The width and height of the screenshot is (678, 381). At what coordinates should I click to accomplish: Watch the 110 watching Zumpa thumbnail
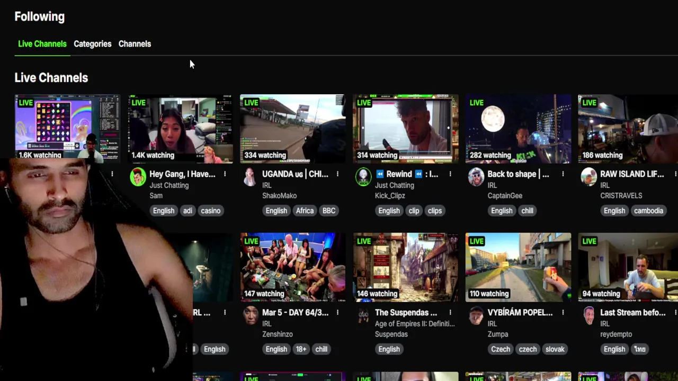coord(519,267)
